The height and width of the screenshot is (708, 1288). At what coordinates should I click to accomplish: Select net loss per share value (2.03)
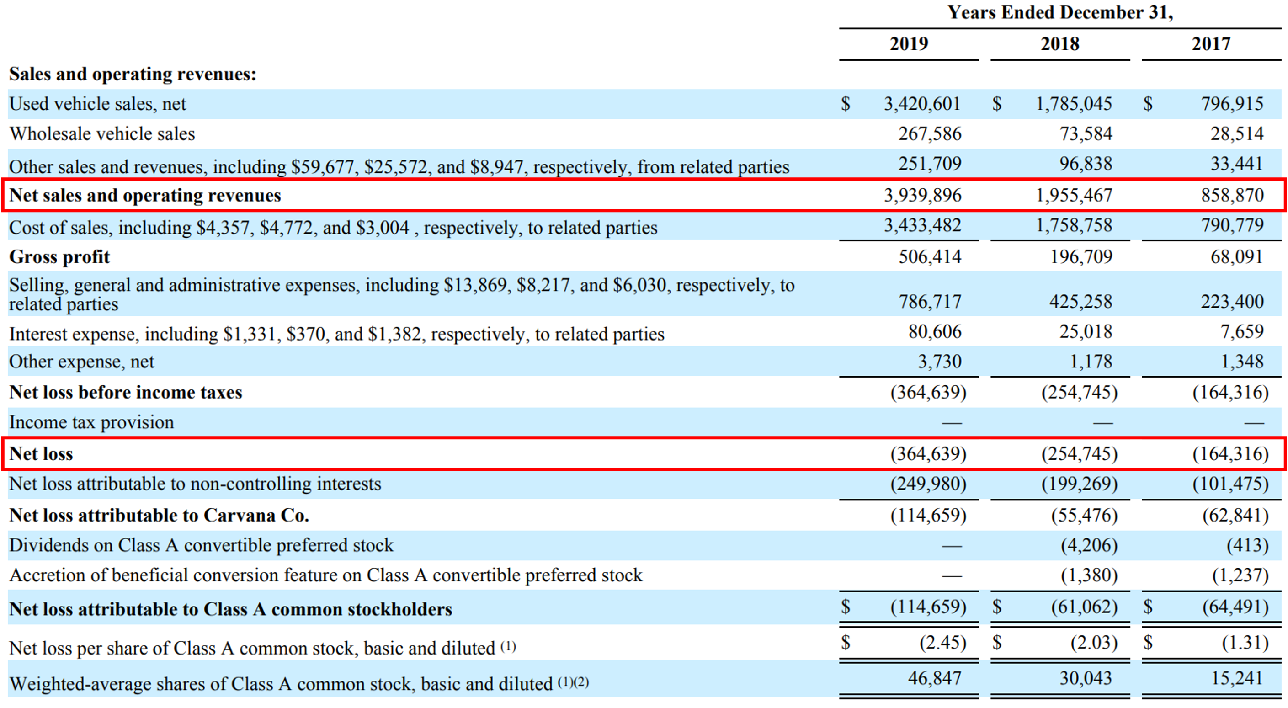(x=1094, y=643)
